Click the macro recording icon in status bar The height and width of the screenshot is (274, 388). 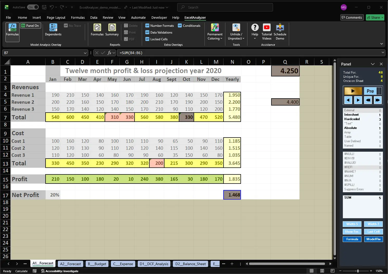[35, 271]
